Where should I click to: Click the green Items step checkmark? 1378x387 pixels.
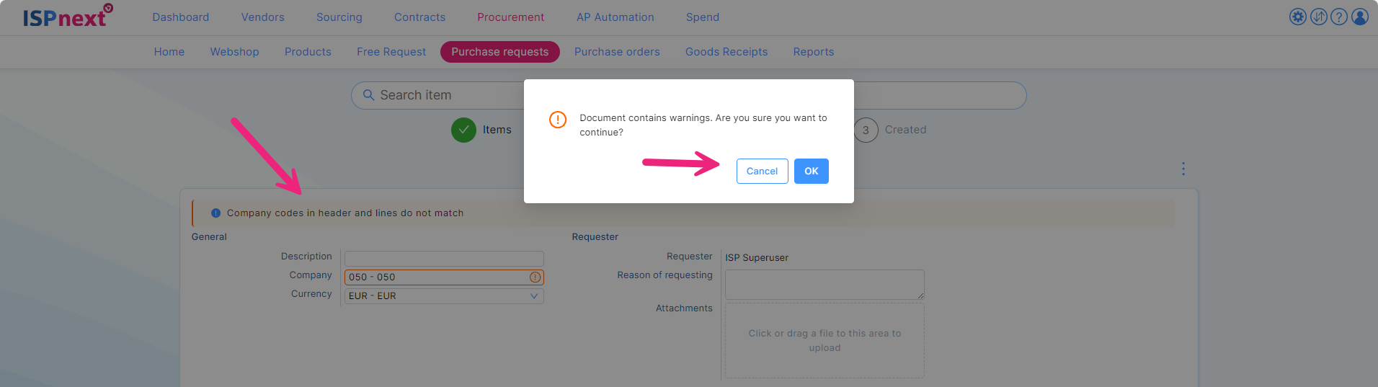[463, 130]
